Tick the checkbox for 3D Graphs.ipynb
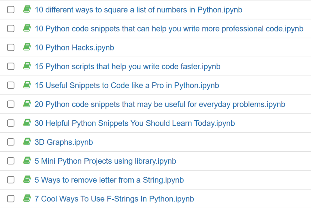The width and height of the screenshot is (311, 208). pos(11,142)
